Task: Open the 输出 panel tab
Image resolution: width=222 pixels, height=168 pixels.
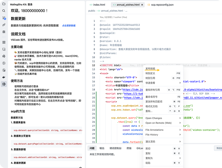Action: click(x=102, y=148)
